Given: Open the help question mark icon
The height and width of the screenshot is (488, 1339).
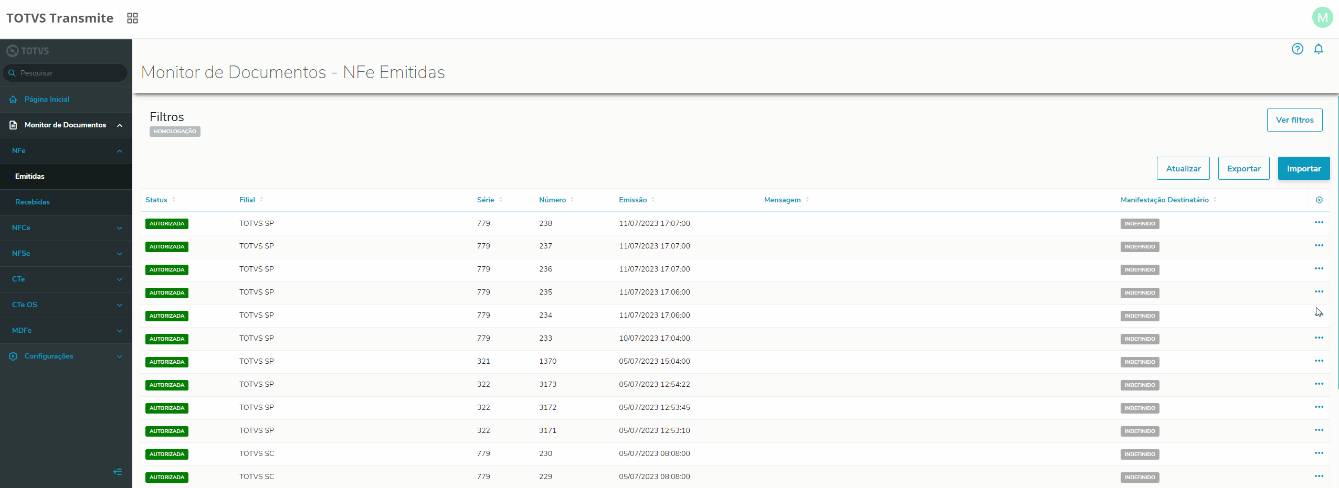Looking at the screenshot, I should [x=1298, y=49].
